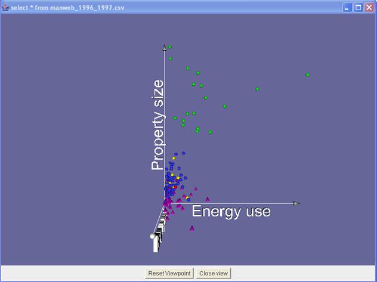Click the origin where the axes meet

coord(165,204)
